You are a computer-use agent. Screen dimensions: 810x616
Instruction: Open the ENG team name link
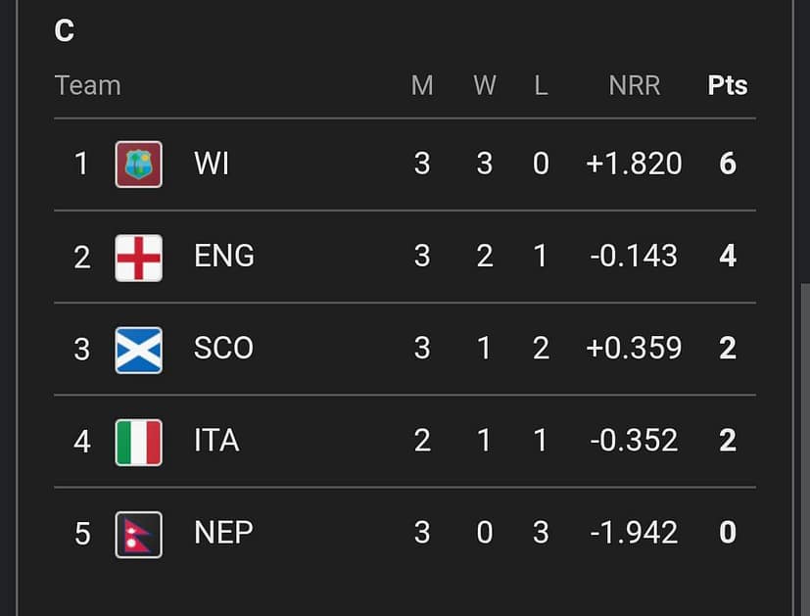click(224, 257)
